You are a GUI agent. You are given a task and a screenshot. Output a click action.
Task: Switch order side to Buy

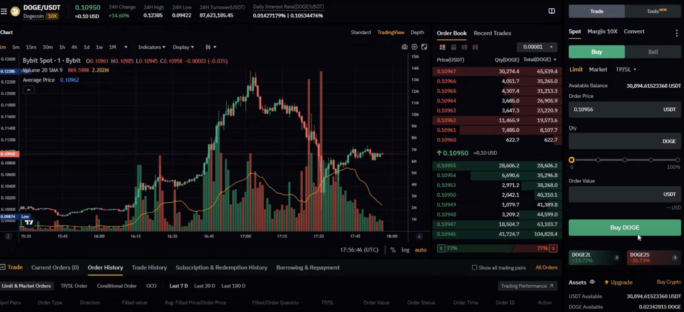pyautogui.click(x=596, y=52)
